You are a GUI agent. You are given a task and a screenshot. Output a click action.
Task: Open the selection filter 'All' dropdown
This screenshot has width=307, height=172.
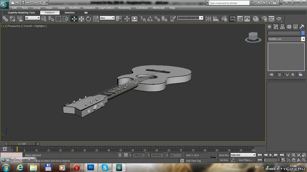tap(32, 18)
